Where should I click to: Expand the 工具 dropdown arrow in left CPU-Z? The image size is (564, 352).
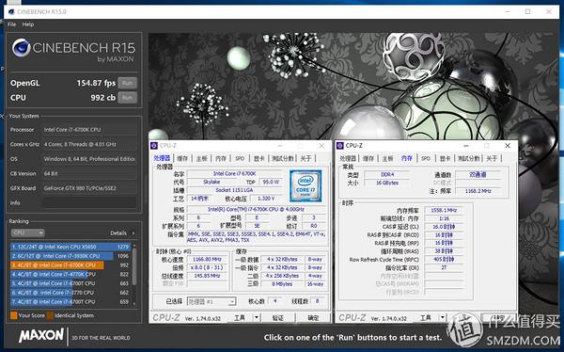257,317
